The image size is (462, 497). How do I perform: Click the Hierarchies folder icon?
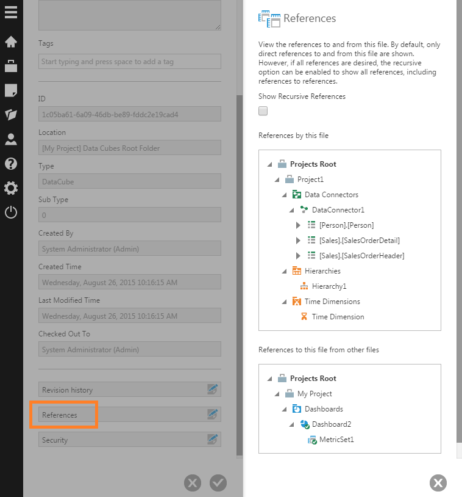296,270
